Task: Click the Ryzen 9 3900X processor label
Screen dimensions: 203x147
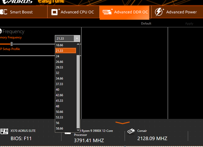Action: [x=94, y=133]
